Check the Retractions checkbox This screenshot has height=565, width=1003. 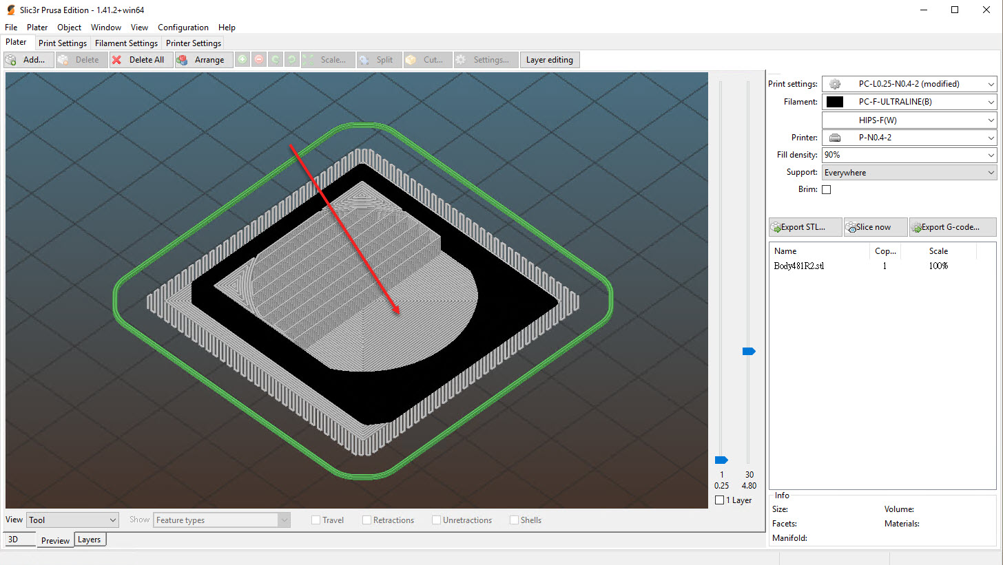[x=367, y=520]
